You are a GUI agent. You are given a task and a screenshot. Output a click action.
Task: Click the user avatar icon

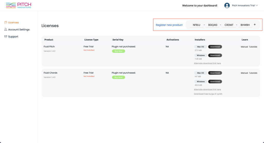(x=227, y=5)
